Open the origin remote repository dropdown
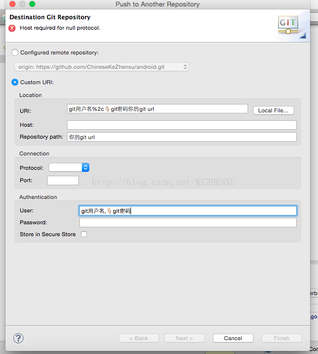 click(102, 67)
